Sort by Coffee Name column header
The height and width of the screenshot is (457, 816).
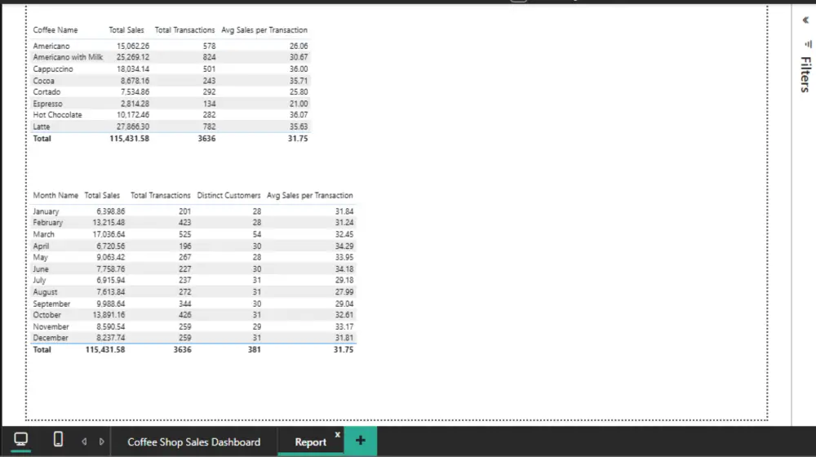[55, 30]
